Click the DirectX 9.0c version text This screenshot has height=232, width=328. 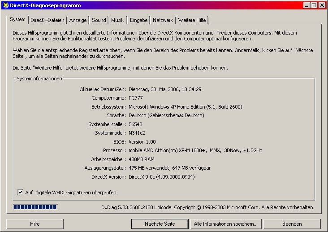pos(161,177)
